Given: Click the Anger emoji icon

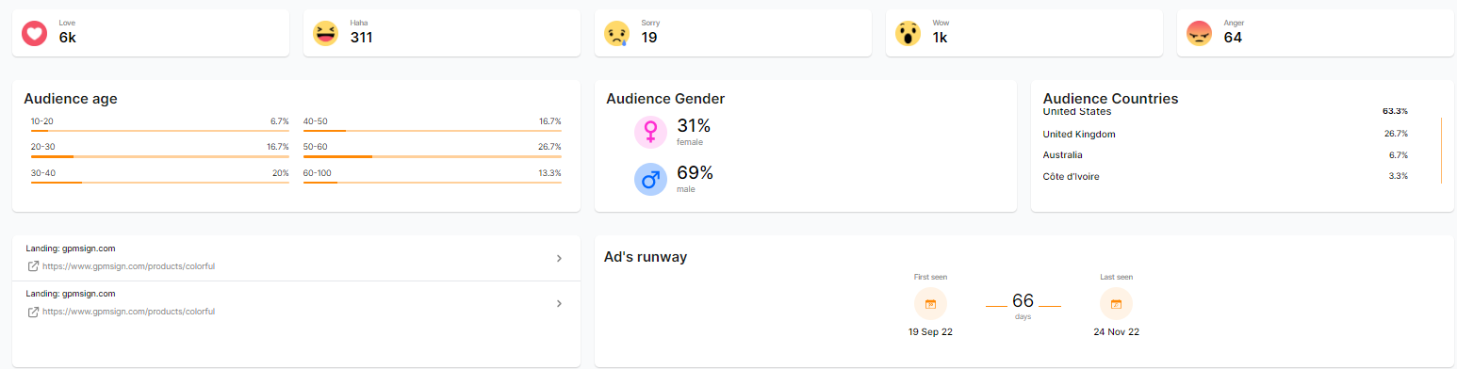Looking at the screenshot, I should click(1199, 34).
